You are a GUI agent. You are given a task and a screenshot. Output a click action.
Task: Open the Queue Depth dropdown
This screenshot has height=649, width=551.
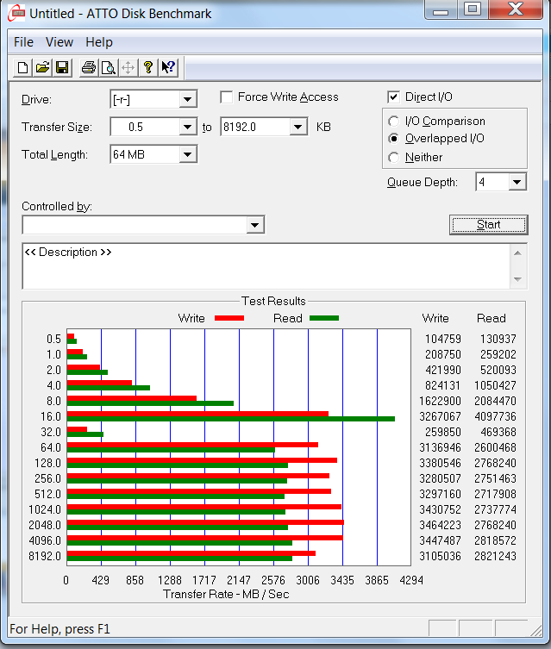(x=517, y=182)
